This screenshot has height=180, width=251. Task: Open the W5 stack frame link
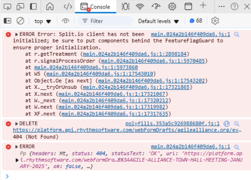coord(100,74)
